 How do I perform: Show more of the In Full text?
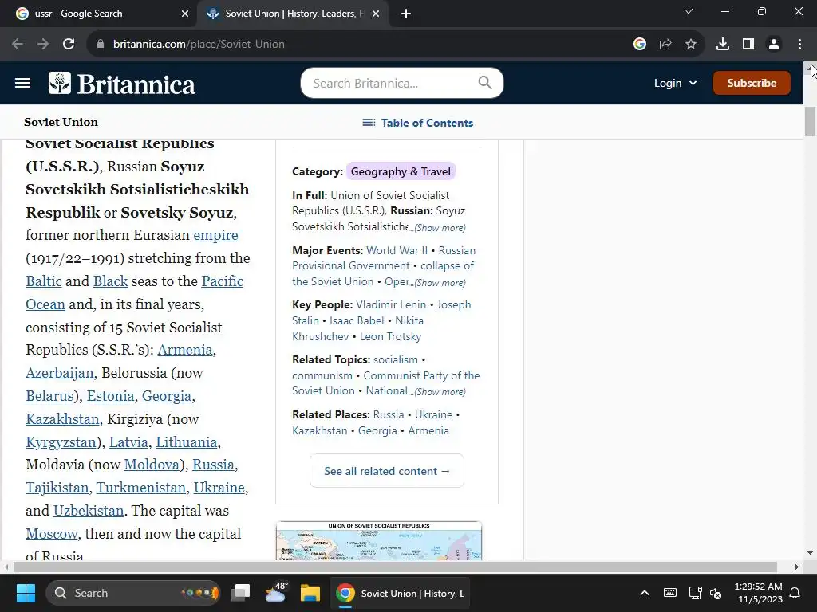pyautogui.click(x=440, y=228)
